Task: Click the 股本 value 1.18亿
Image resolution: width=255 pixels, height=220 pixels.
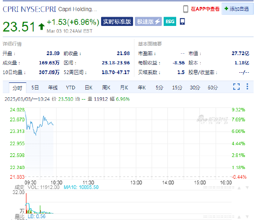Action: pos(242,63)
